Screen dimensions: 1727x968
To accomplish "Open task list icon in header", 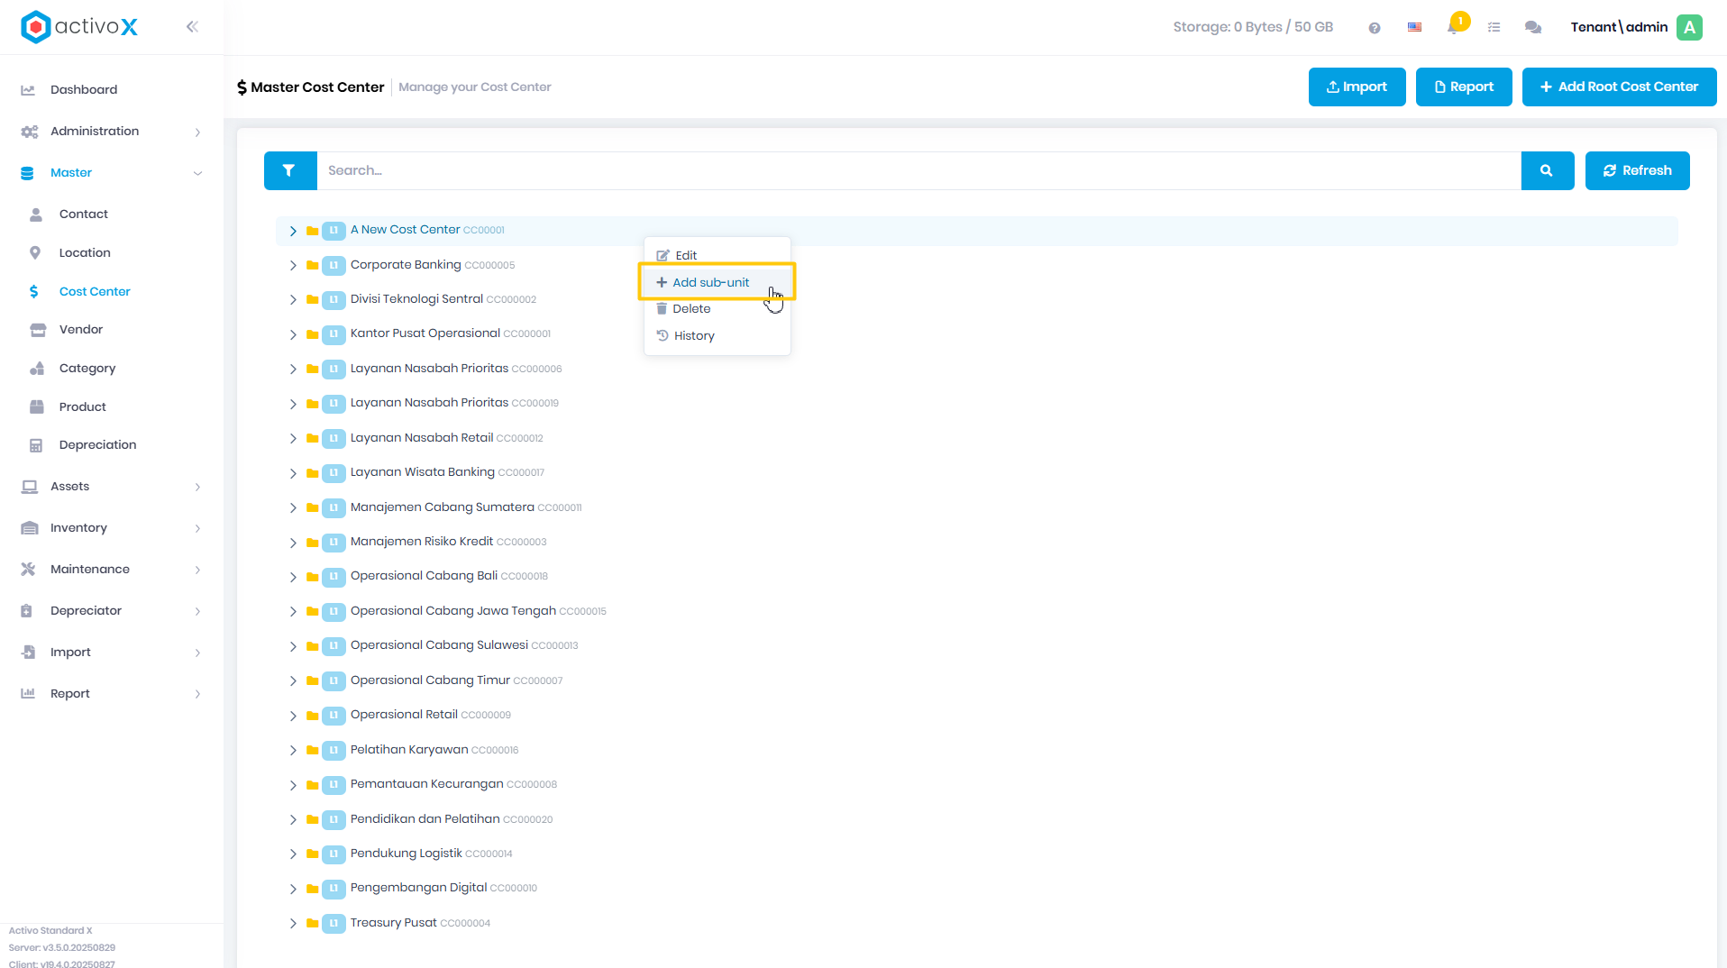I will (1494, 28).
